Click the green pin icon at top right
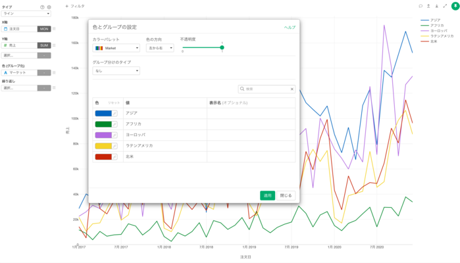Screen dimensions: 460x263 click(455, 5)
